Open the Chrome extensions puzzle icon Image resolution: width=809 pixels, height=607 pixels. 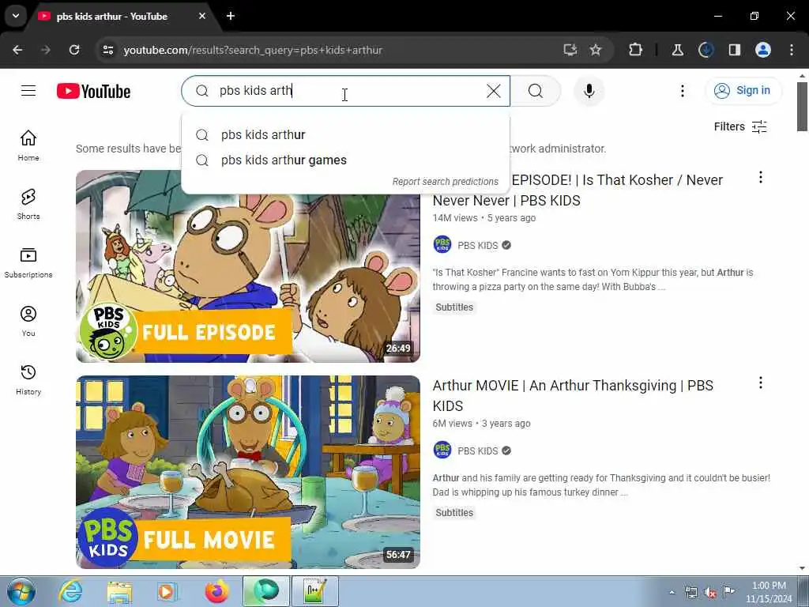636,50
